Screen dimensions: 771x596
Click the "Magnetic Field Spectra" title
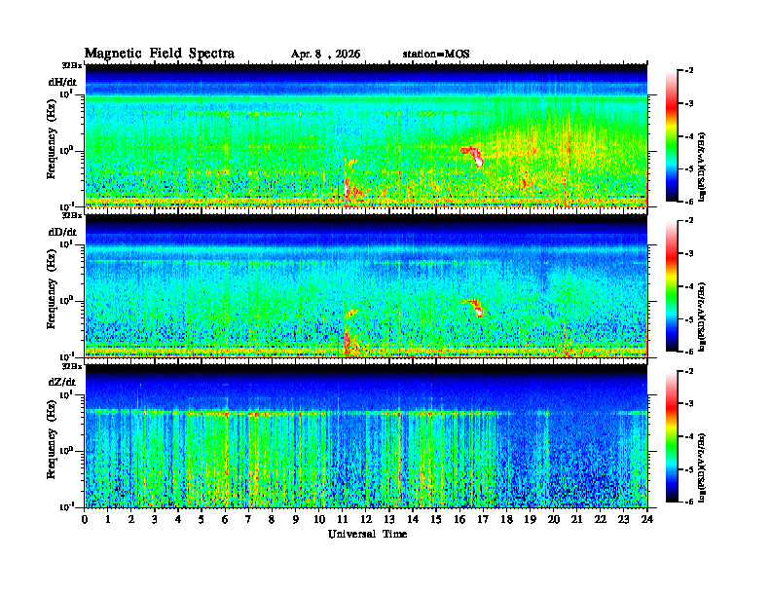160,54
